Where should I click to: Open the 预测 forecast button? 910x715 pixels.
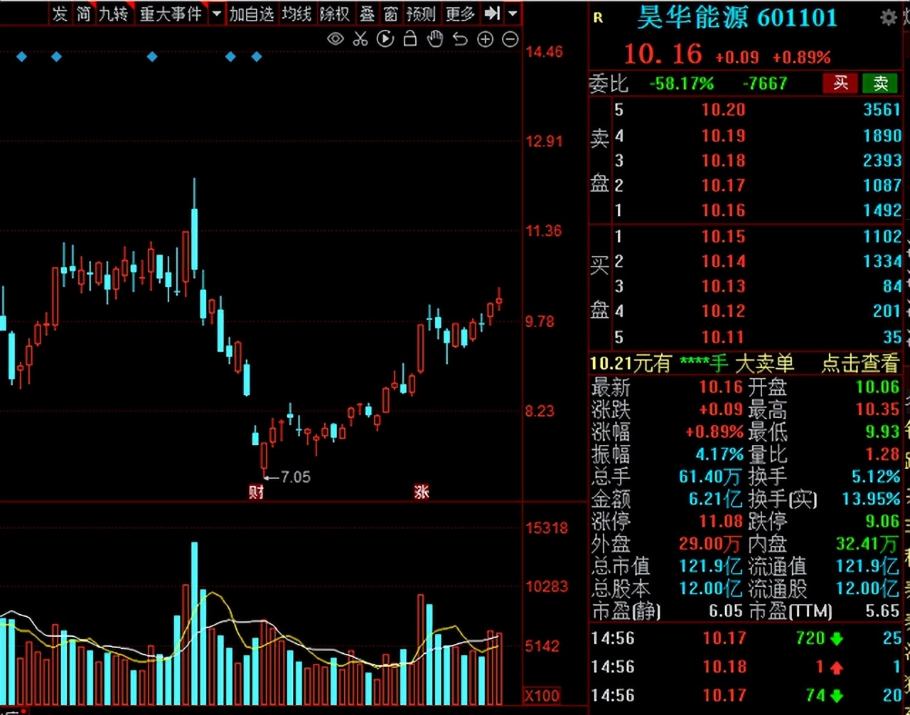(x=421, y=14)
